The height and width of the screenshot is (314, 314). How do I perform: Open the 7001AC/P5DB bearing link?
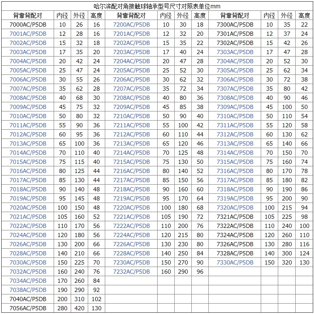[x=28, y=34]
